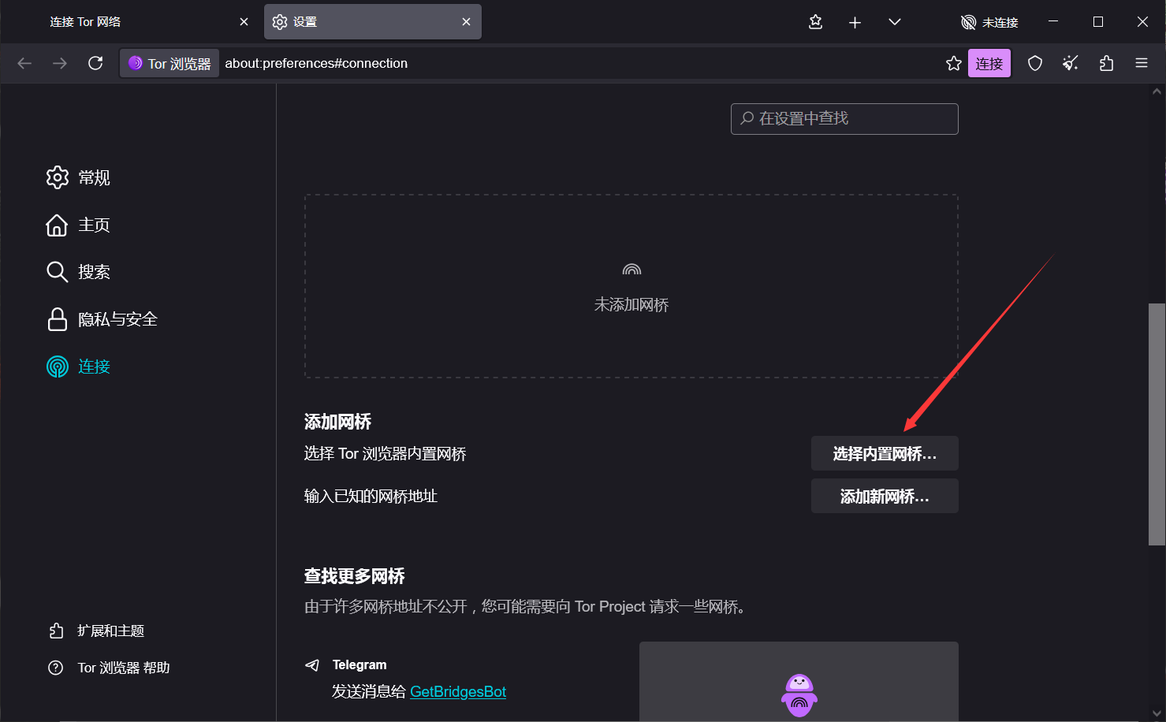Image resolution: width=1166 pixels, height=722 pixels.
Task: Open the hamburger application menu
Action: 1141,63
